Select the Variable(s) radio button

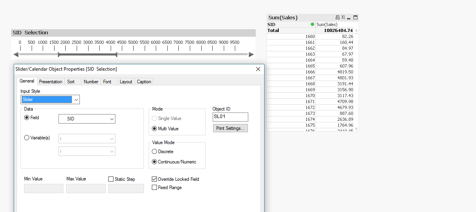(x=27, y=138)
